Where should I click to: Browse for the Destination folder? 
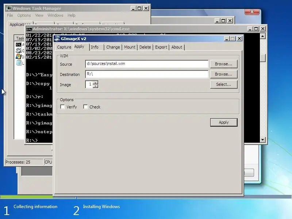[x=224, y=74]
